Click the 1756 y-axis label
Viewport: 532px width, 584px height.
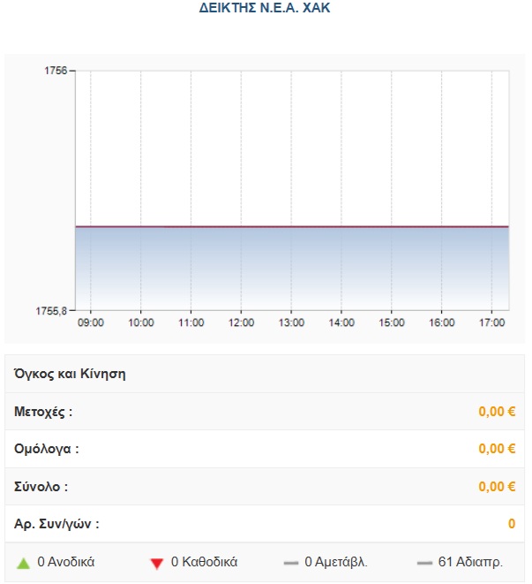(56, 71)
